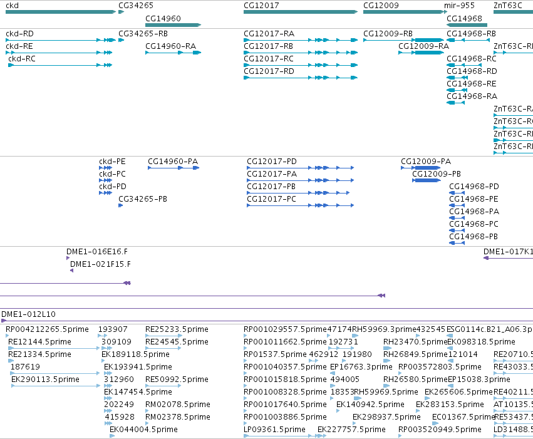
Task: Select the CG12017-PD protein label
Action: click(272, 162)
